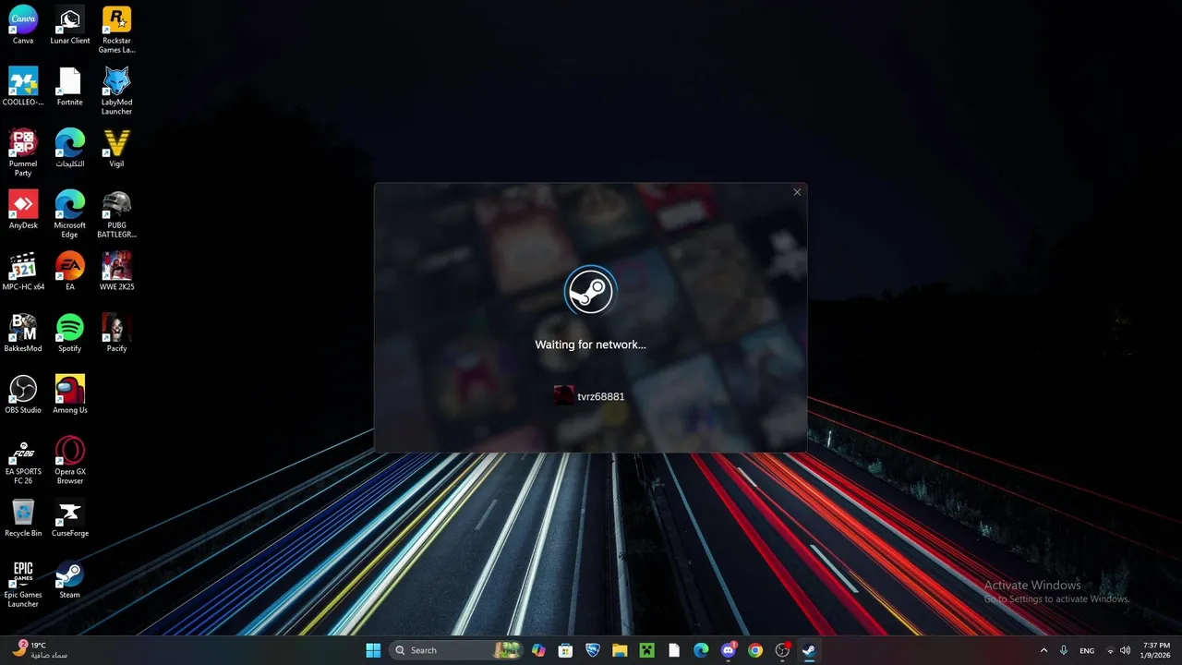This screenshot has width=1182, height=665.
Task: Select the BakkesMod desktop icon
Action: coord(23,332)
